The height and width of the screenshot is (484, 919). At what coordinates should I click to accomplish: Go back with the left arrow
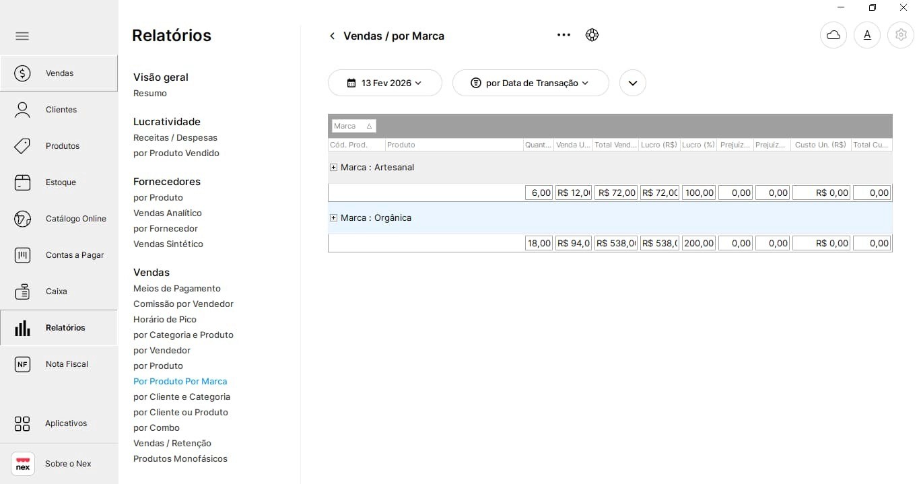[x=332, y=36]
